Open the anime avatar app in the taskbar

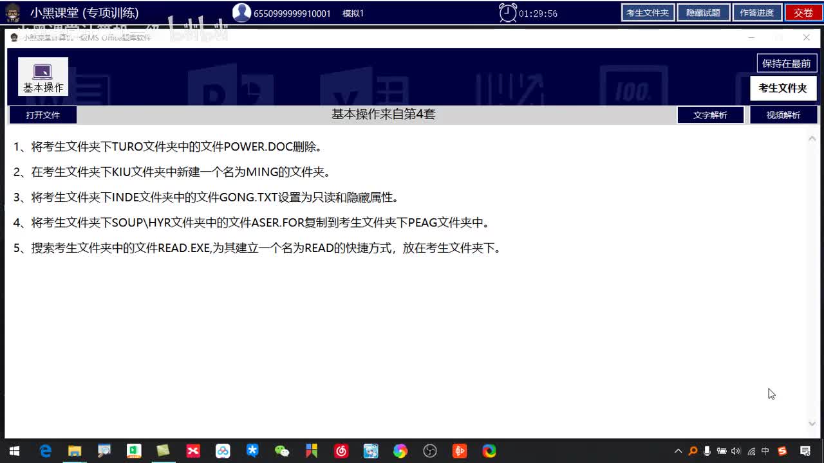[371, 451]
